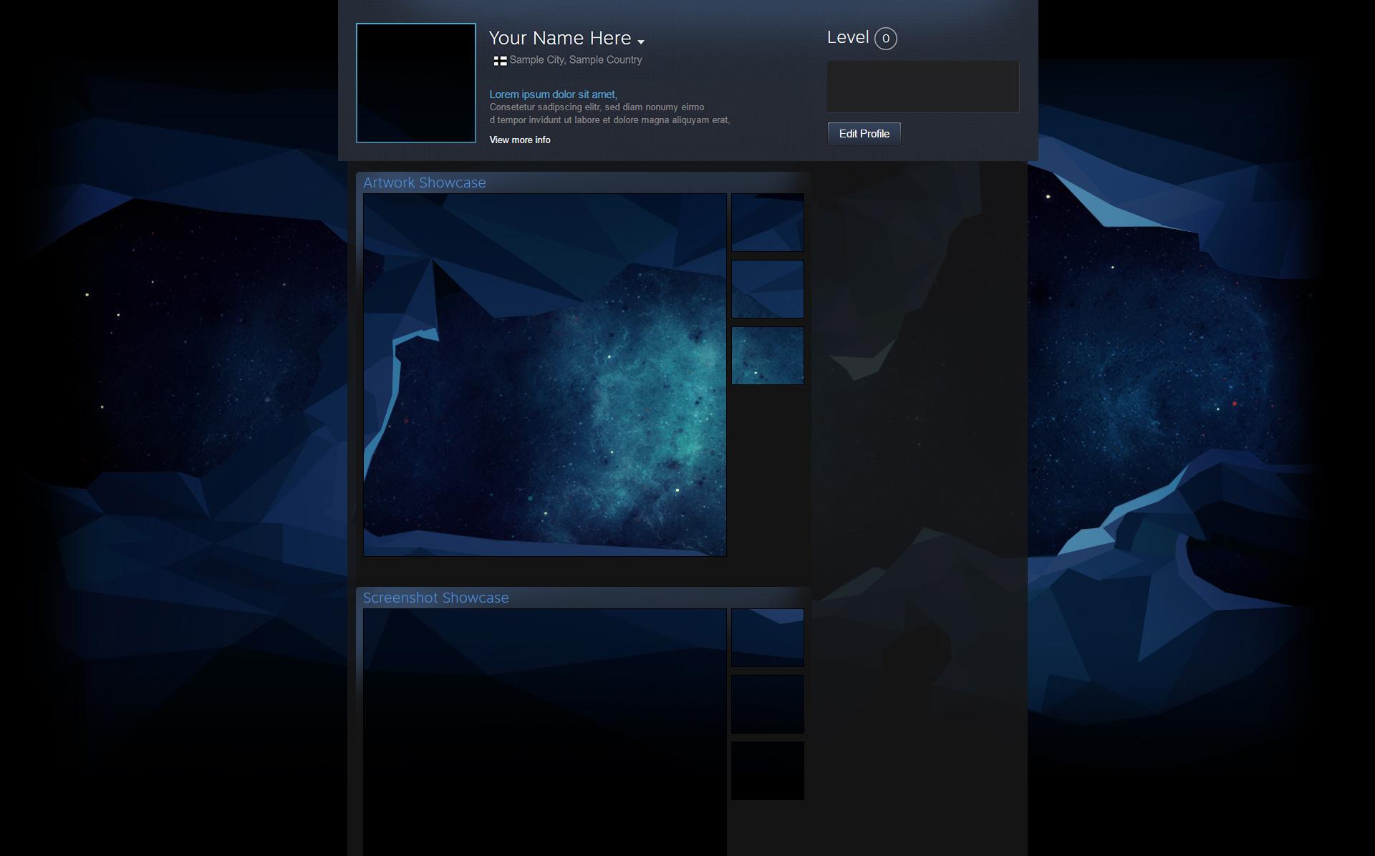Click the Sample City, Sample Country location

pos(575,60)
